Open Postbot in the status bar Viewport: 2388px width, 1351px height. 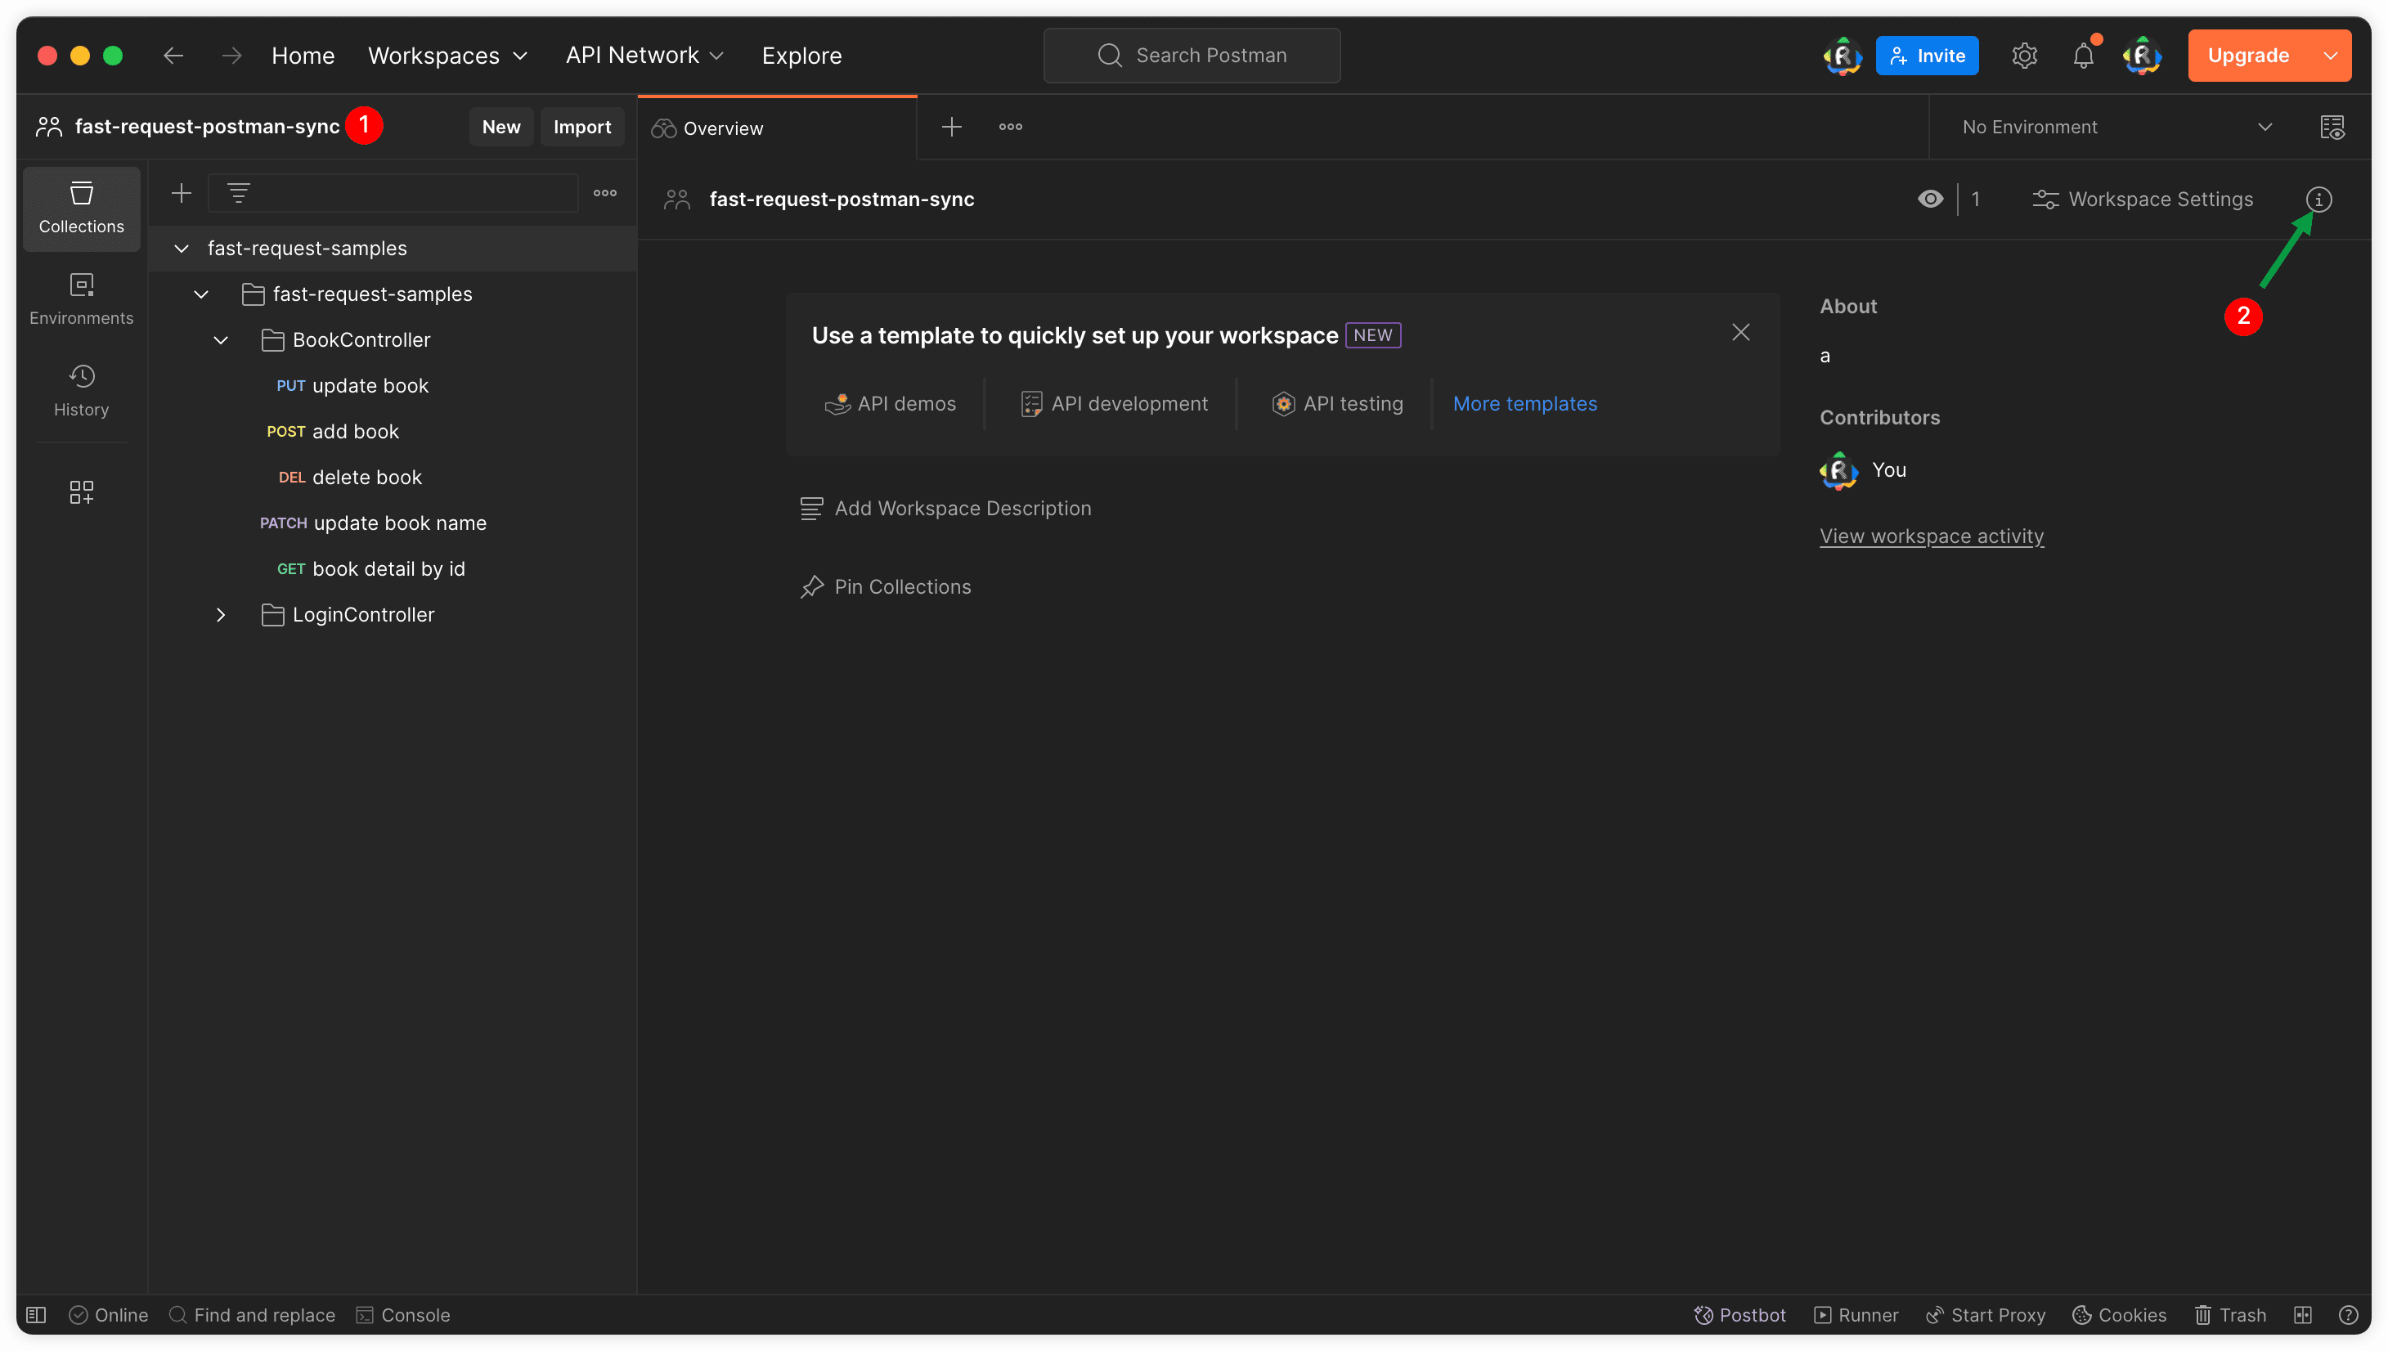coord(1739,1315)
